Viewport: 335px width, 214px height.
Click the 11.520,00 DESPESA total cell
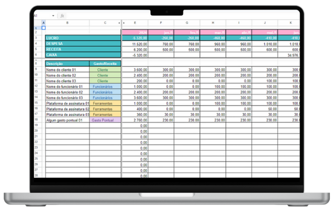135,44
